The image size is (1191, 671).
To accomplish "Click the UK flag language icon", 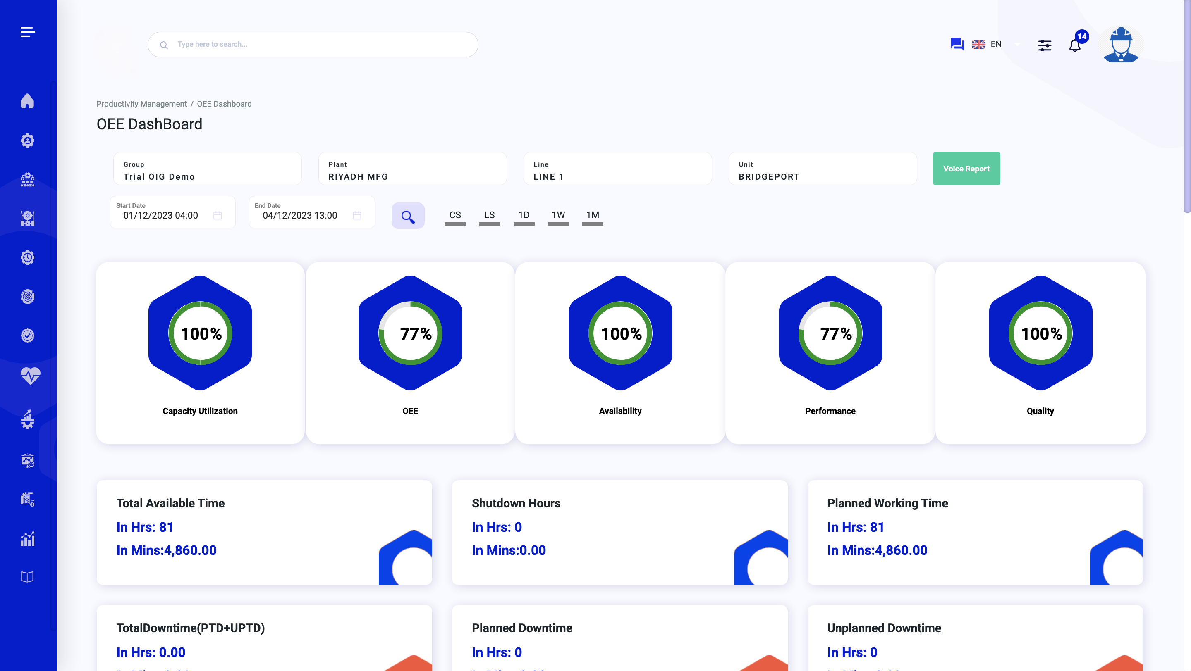I will point(978,44).
